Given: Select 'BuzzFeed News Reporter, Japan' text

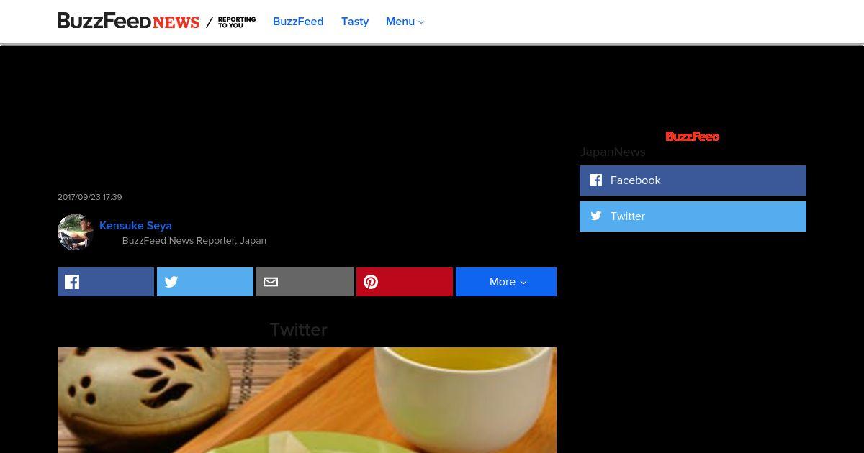Looking at the screenshot, I should coord(194,240).
